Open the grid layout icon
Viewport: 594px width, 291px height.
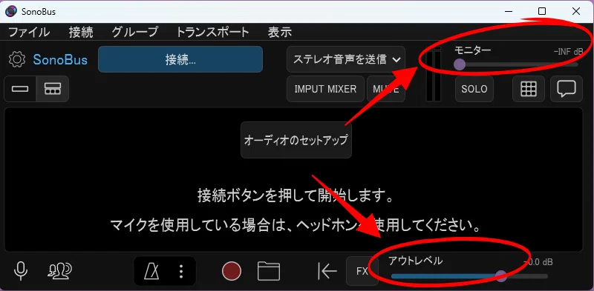point(529,89)
